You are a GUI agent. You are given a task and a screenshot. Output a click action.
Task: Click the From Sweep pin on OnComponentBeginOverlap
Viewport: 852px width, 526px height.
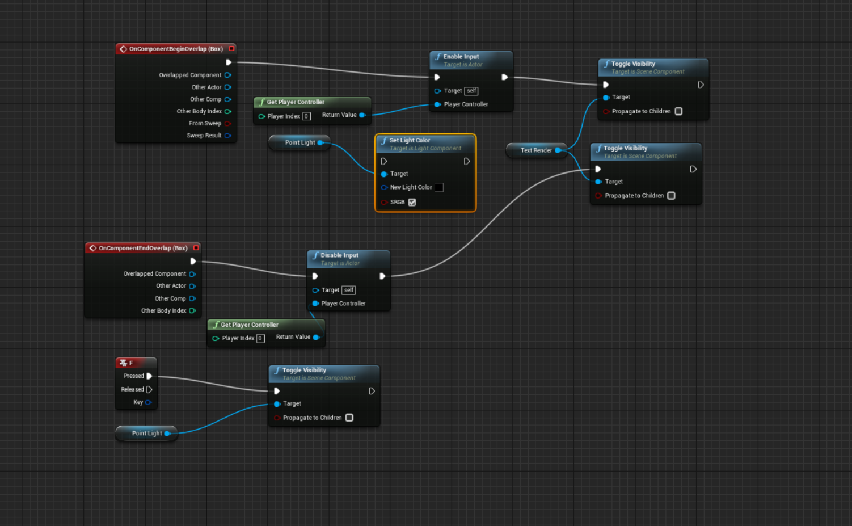(x=229, y=123)
